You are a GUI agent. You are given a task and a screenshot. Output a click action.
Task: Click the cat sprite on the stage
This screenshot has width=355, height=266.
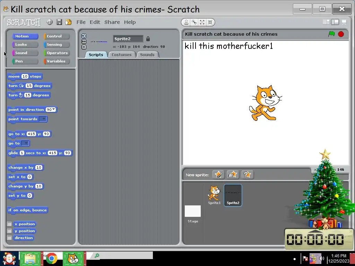pyautogui.click(x=265, y=103)
